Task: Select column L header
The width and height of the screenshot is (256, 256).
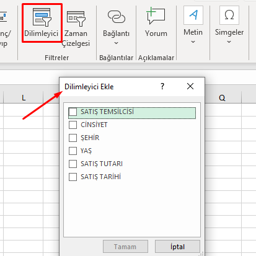Action: click(x=24, y=97)
